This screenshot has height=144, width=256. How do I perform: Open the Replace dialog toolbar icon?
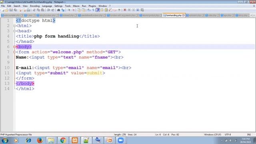63,10
